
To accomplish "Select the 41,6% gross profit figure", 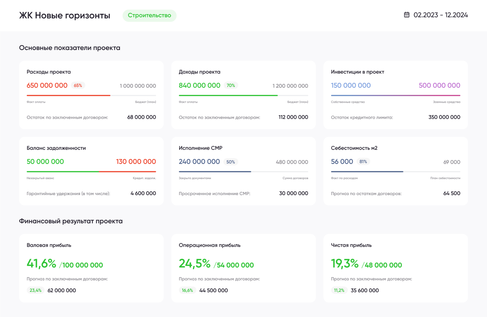I will tap(41, 263).
